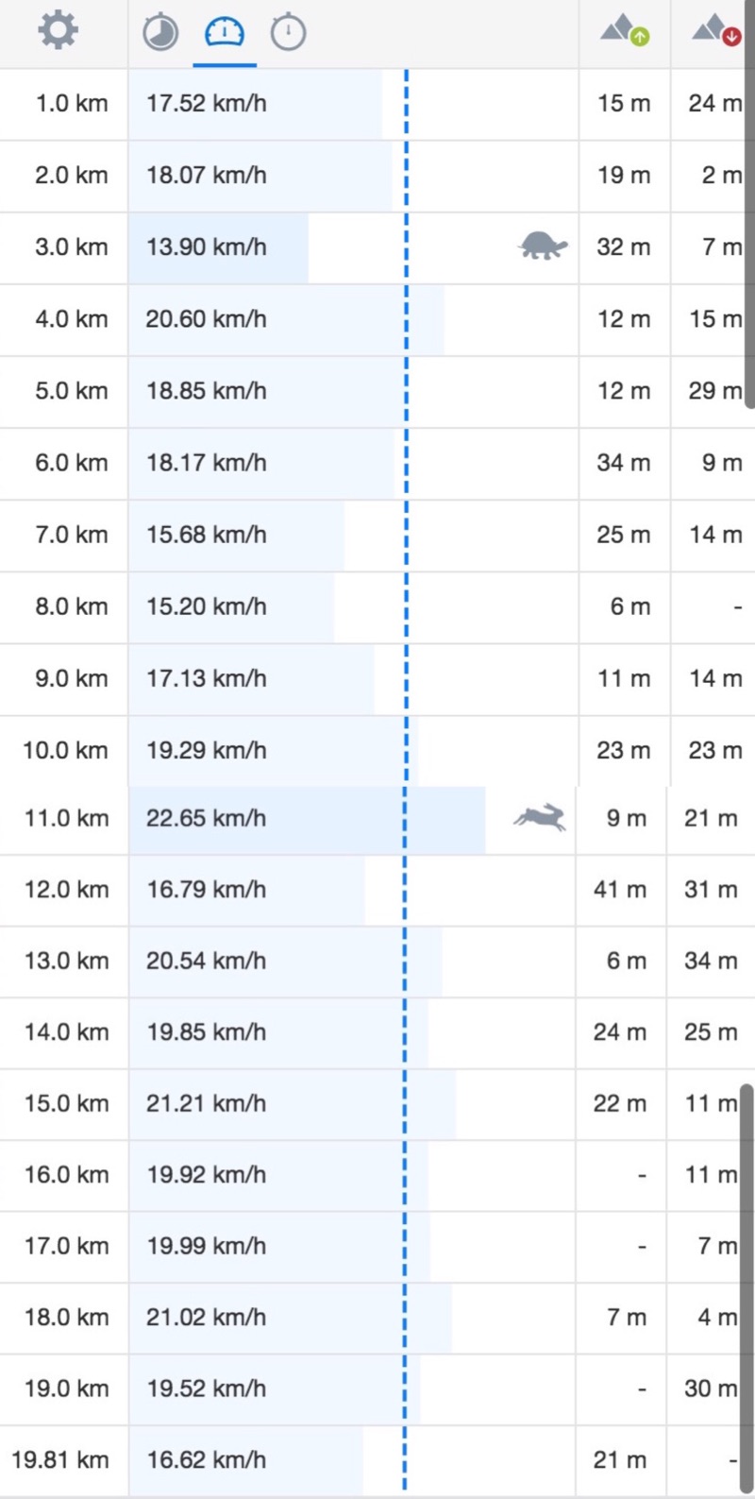Switch to the stopwatch time tab
The width and height of the screenshot is (755, 1499).
288,33
